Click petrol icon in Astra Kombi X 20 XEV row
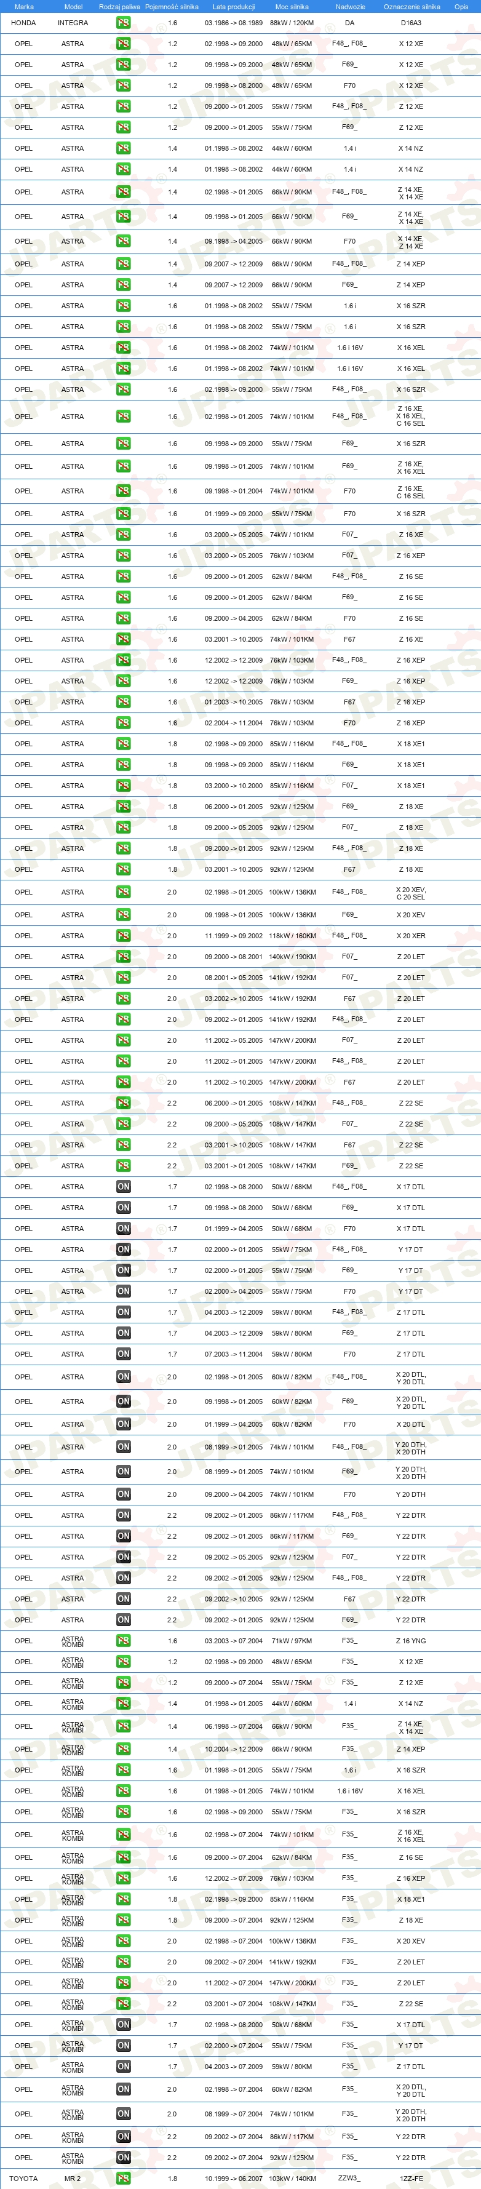Viewport: 481px width, 2189px height. coord(123,1941)
